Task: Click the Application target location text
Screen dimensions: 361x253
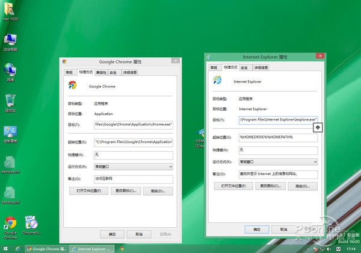Action: [x=103, y=114]
